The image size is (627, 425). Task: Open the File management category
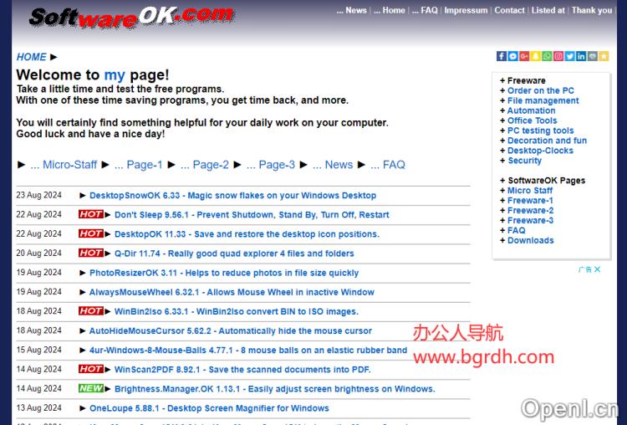click(x=543, y=100)
